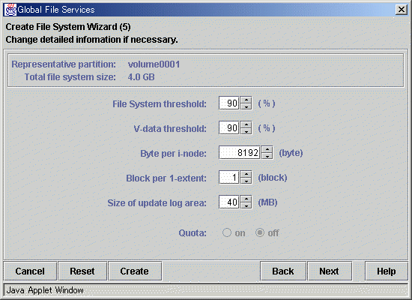412x300 pixels.
Task: Click the Cancel button
Action: coord(30,271)
